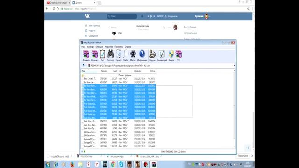The image size is (299, 168).
Task: Click the Удалить recycle bin icon
Action: click(x=119, y=56)
